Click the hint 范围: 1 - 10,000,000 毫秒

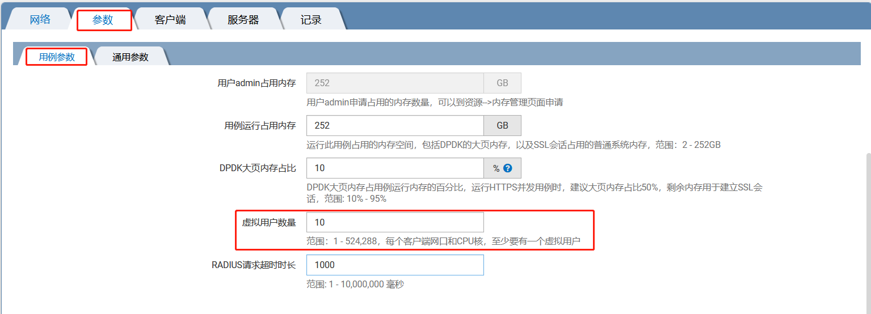click(355, 284)
